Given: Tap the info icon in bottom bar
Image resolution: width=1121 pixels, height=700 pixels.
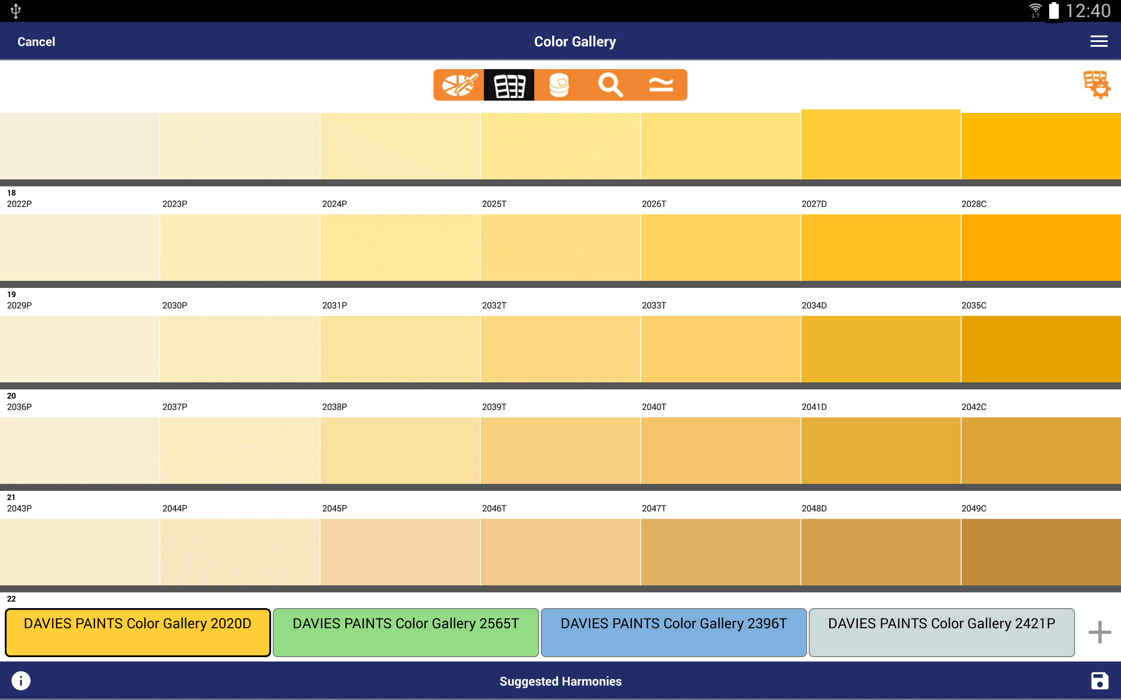Looking at the screenshot, I should coord(21,681).
